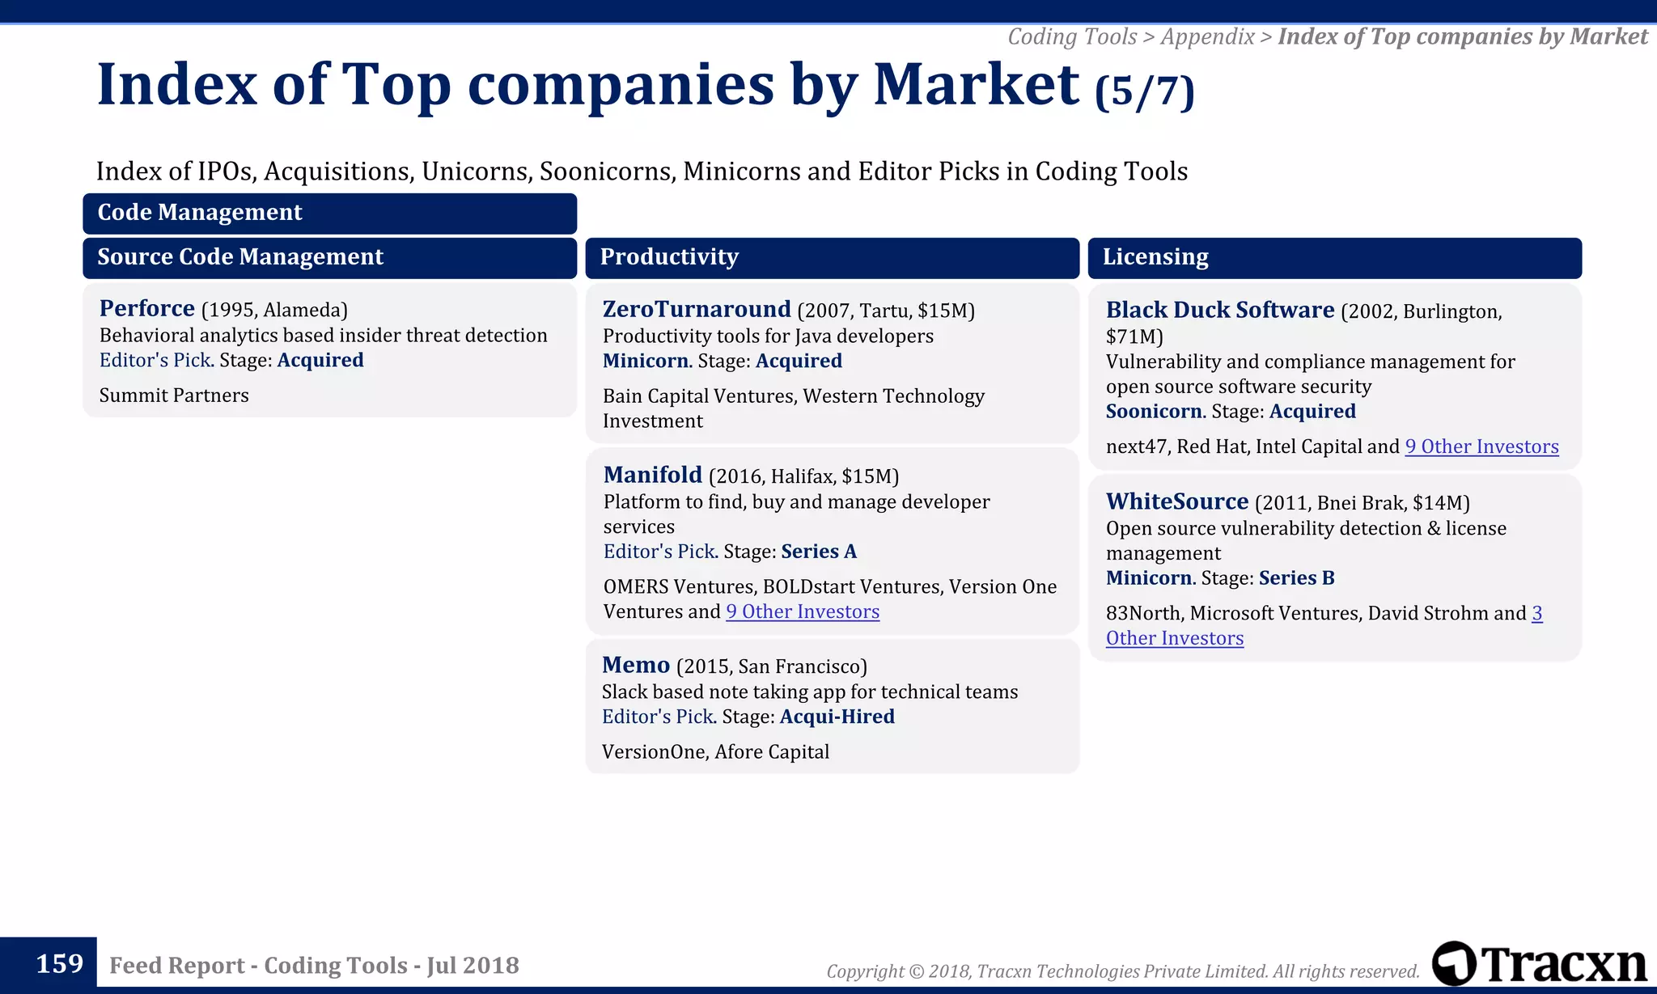The image size is (1657, 994).
Task: Click 'Feed Report - Coding Tools - Jul 2018' footer
Action: point(314,965)
